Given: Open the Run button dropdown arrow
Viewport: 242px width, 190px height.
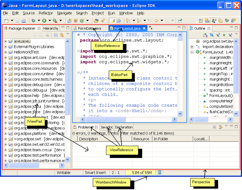Looking at the screenshot, I should pyautogui.click(x=49, y=21).
